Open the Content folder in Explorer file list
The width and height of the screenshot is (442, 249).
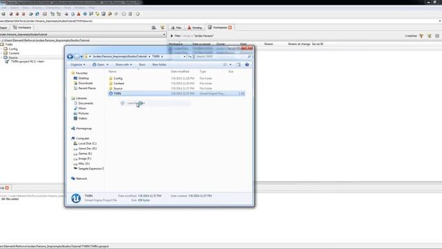(x=119, y=84)
